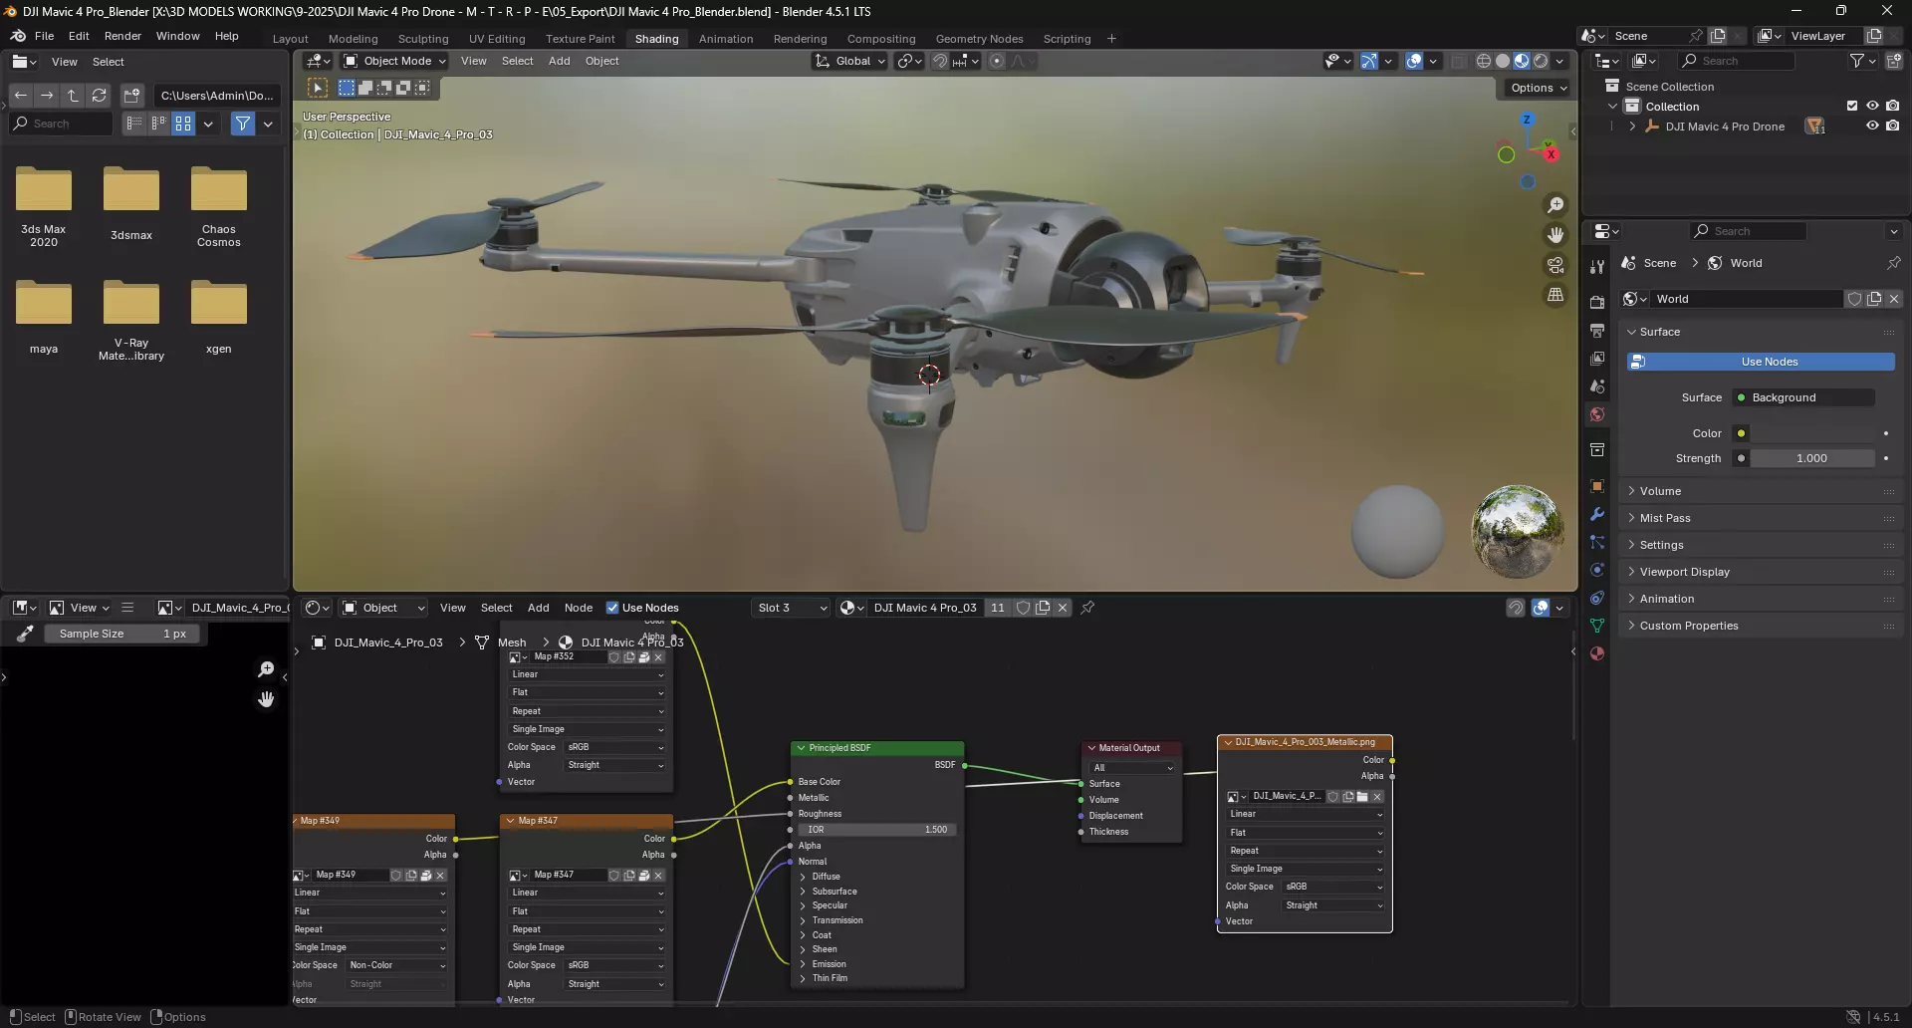Toggle file filtering funnel icon
The image size is (1912, 1028).
pyautogui.click(x=242, y=124)
